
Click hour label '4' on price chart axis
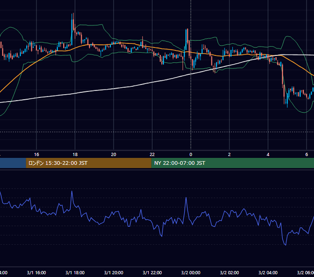pos(268,155)
